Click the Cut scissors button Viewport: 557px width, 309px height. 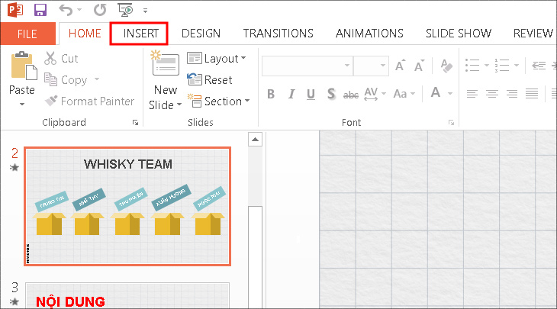pyautogui.click(x=61, y=58)
